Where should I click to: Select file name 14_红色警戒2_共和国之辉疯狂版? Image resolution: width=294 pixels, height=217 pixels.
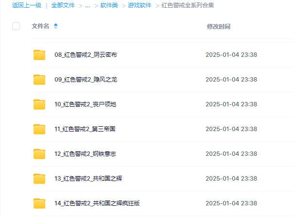pyautogui.click(x=97, y=203)
